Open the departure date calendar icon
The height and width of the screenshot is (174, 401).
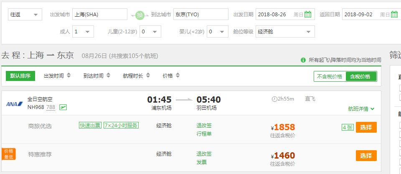tap(308, 14)
